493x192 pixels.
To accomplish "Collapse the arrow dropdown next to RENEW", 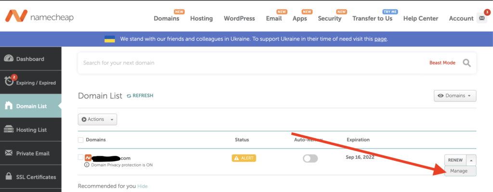I will tap(471, 160).
